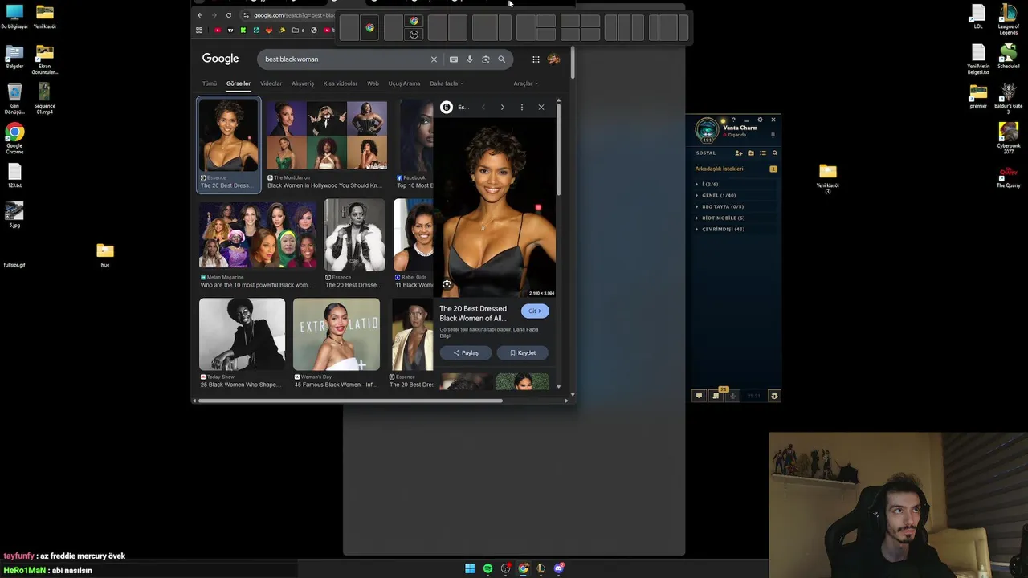Image resolution: width=1028 pixels, height=578 pixels.
Task: Reload the Chrome page
Action: (x=229, y=15)
